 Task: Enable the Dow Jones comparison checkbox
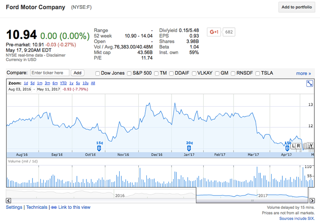98,73
